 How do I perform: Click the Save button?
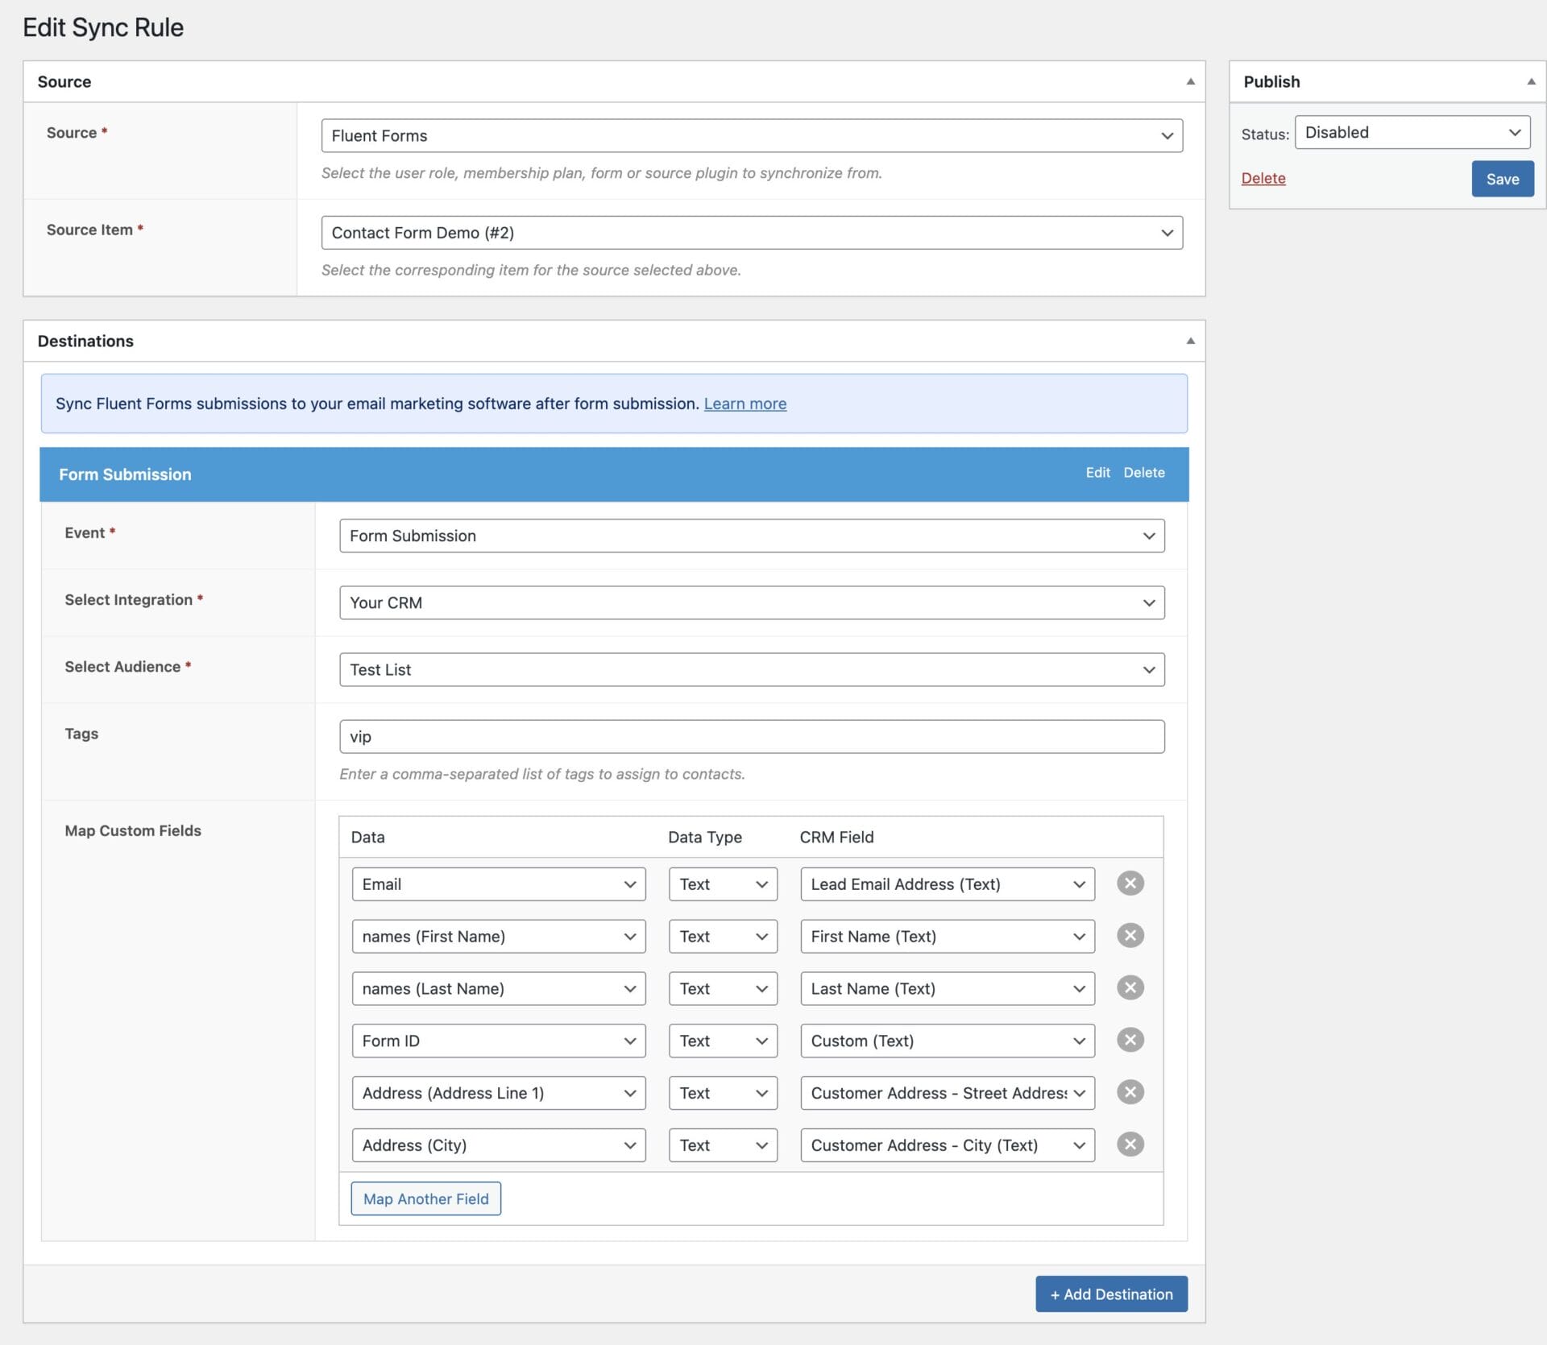point(1502,178)
